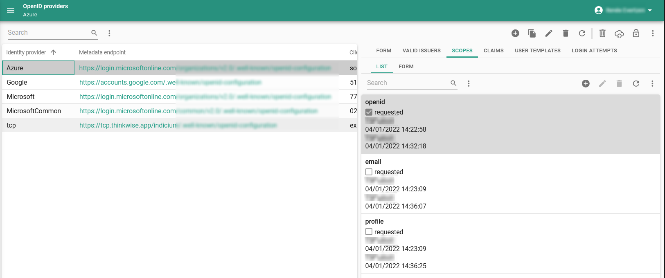Click the 04/01/2022 14:22:58 timestamp
The image size is (665, 278).
coord(396,129)
